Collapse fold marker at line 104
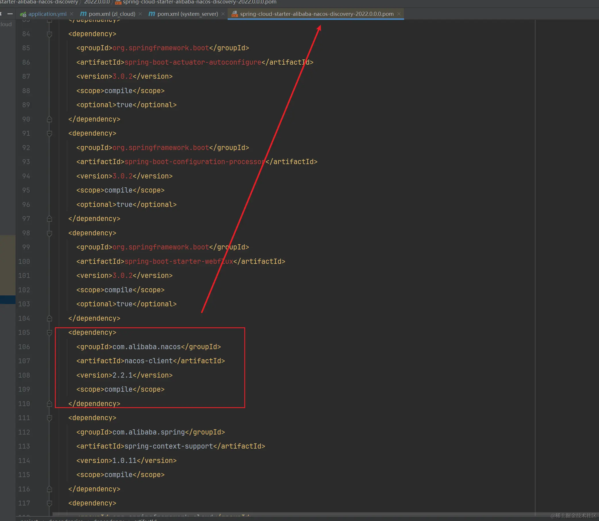The image size is (599, 521). point(49,318)
